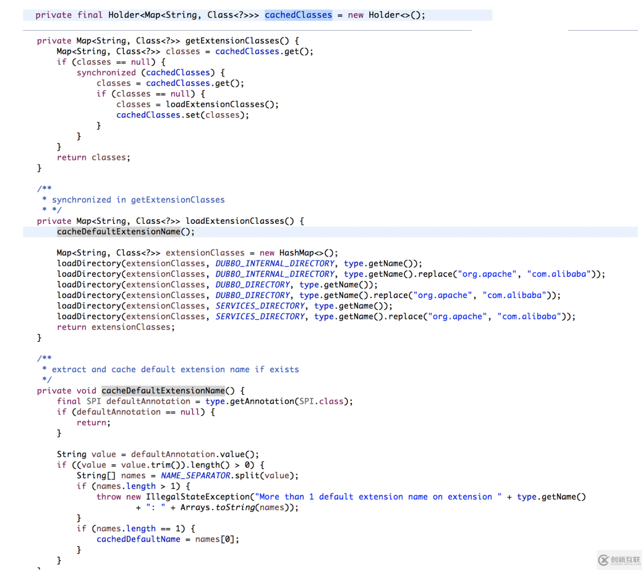The image size is (642, 570).
Task: Click SERVICES_DIRECTORY on the line ending 'type.getName());'
Action: point(260,306)
